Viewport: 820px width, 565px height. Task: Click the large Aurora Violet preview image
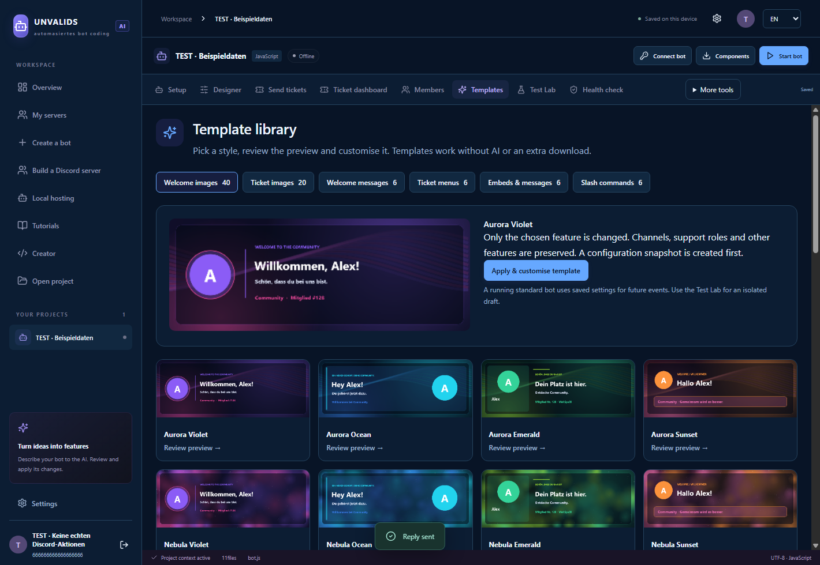[x=319, y=274]
